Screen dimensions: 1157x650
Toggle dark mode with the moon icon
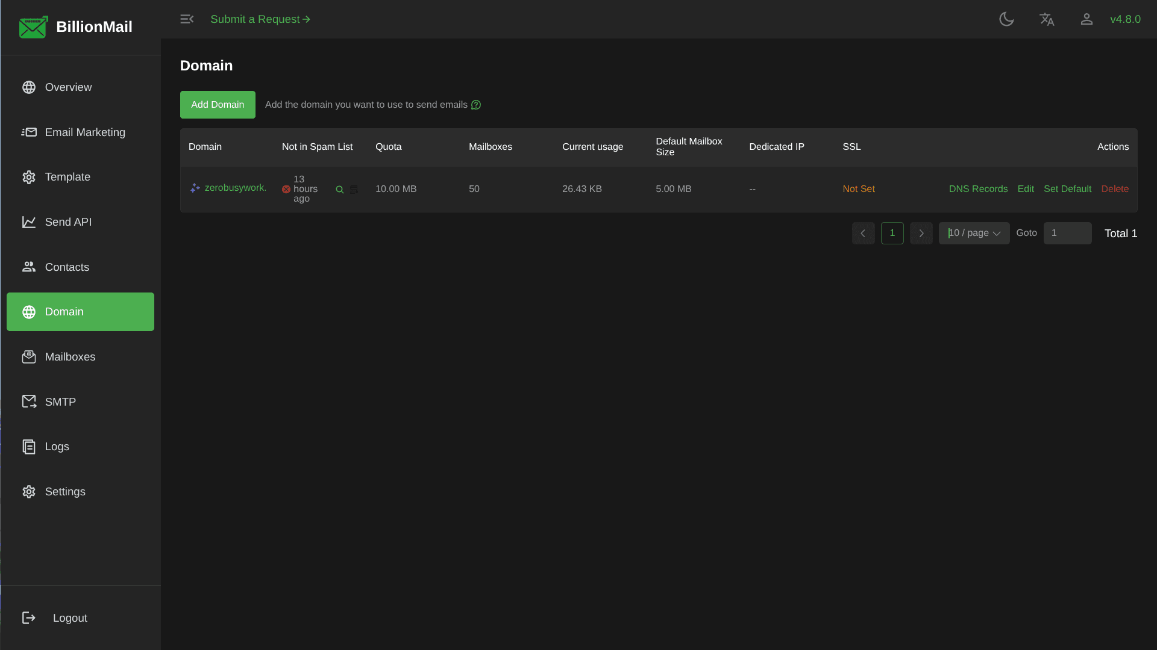(1006, 19)
